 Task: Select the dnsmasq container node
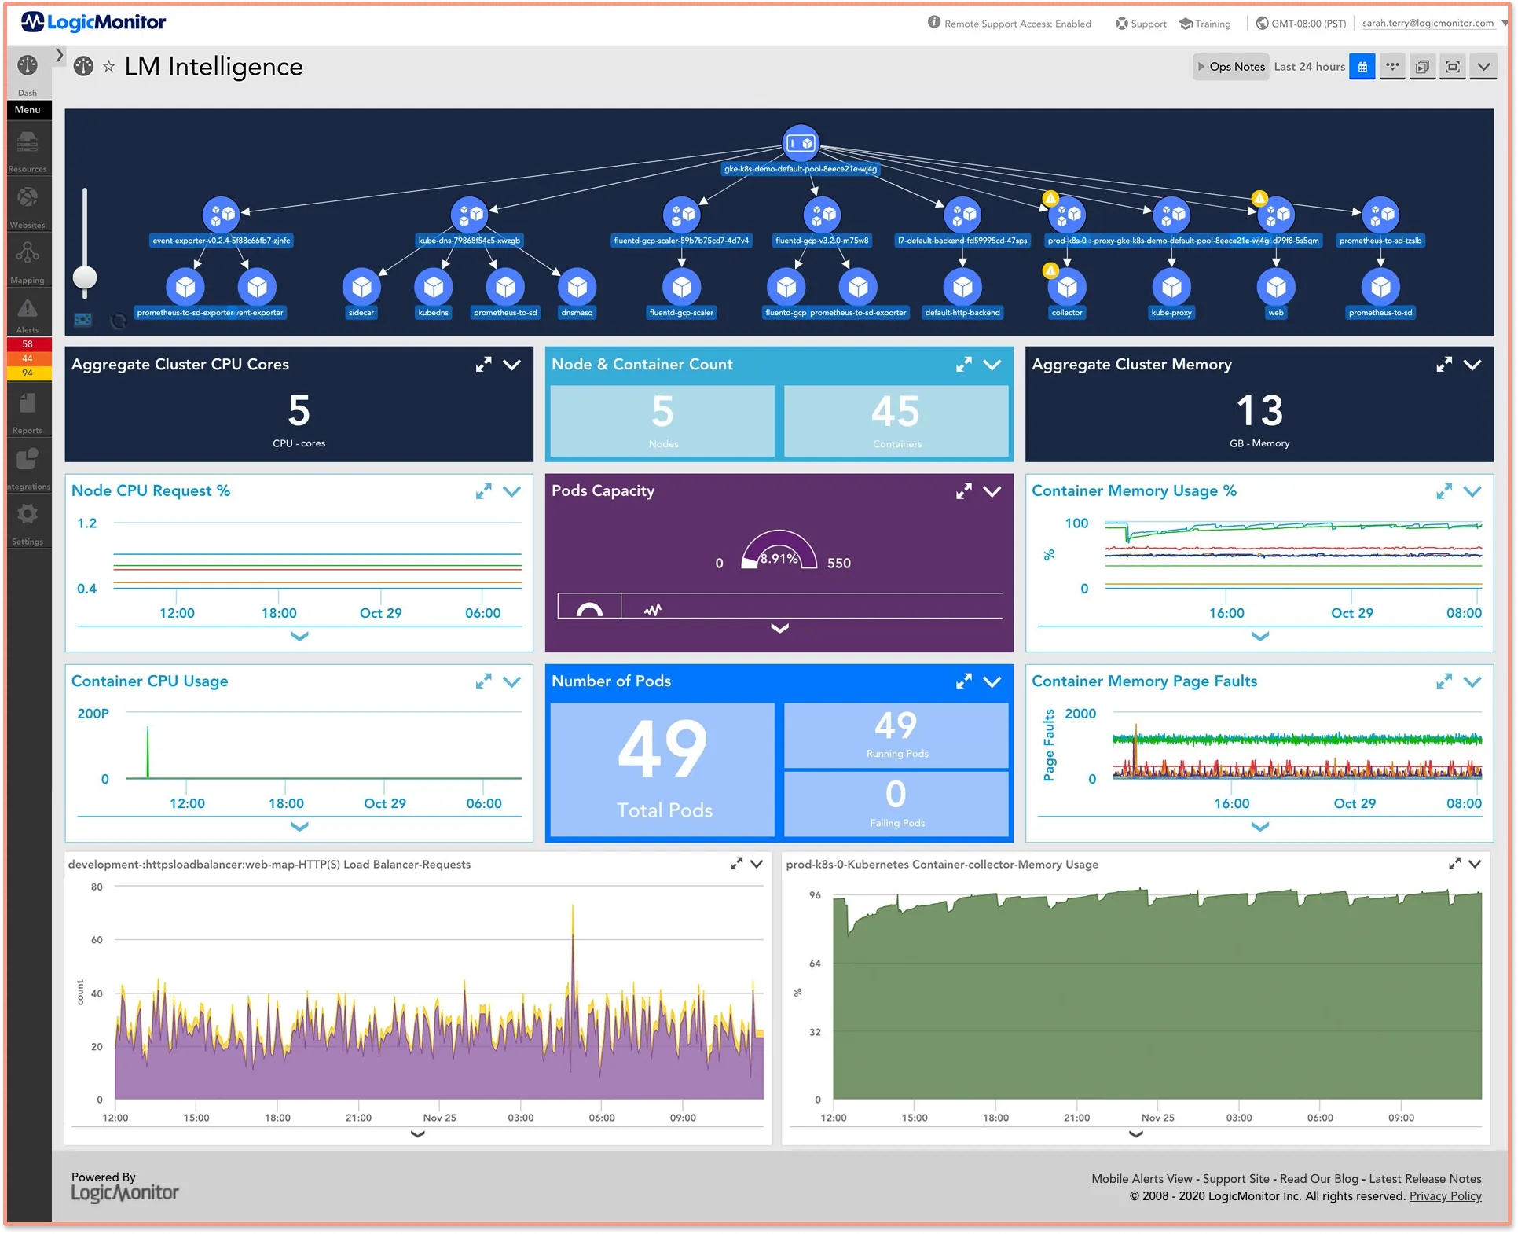[577, 288]
